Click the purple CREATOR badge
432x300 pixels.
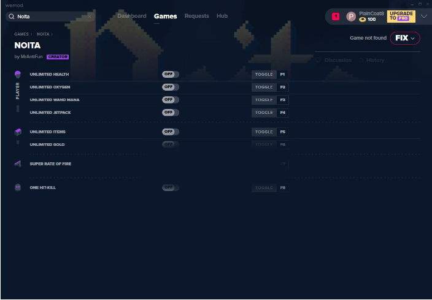[58, 57]
